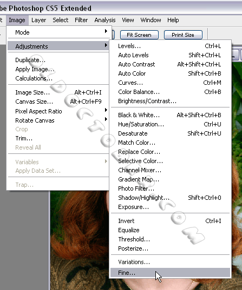Open Gradient Map dialog
This screenshot has height=290, width=242.
[170, 179]
